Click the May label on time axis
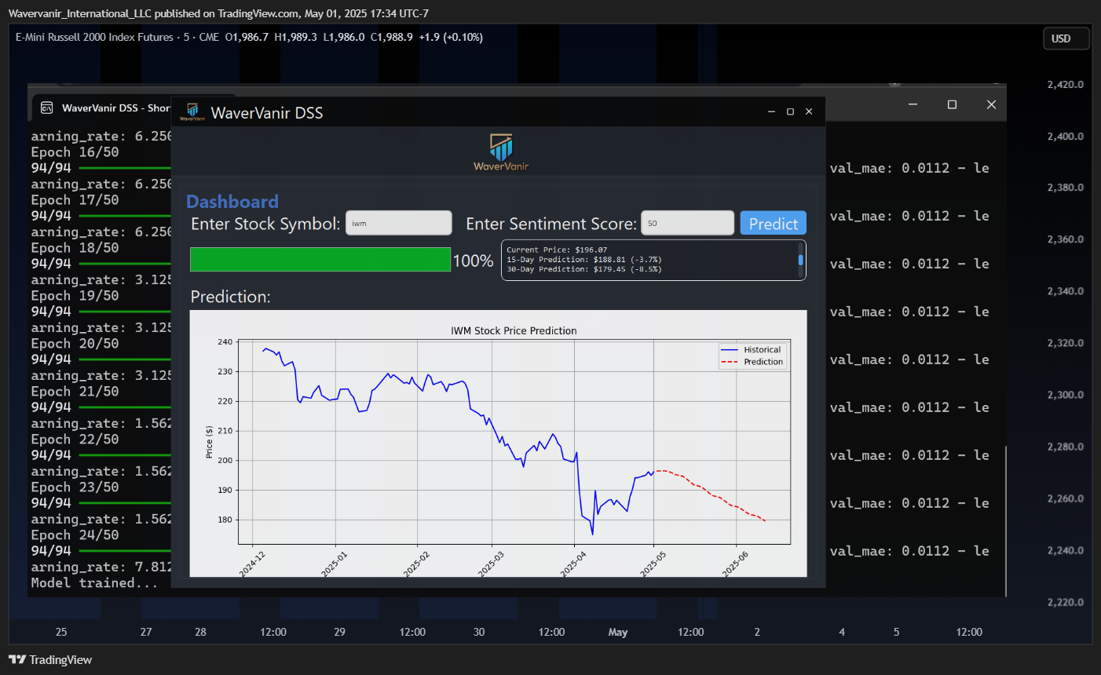Viewport: 1101px width, 675px height. pyautogui.click(x=618, y=632)
